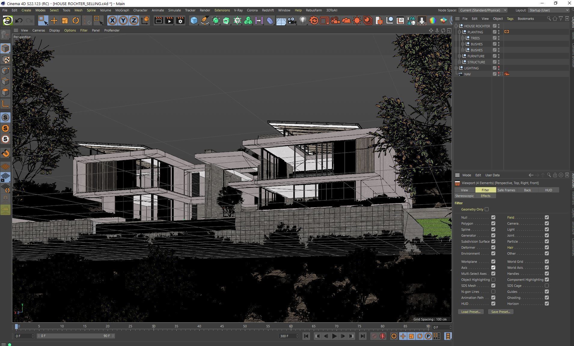Click Render View clapperboard icon
The image size is (574, 346).
158,20
